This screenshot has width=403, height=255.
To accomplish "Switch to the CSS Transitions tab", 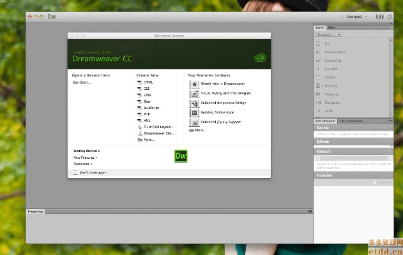I will (351, 120).
